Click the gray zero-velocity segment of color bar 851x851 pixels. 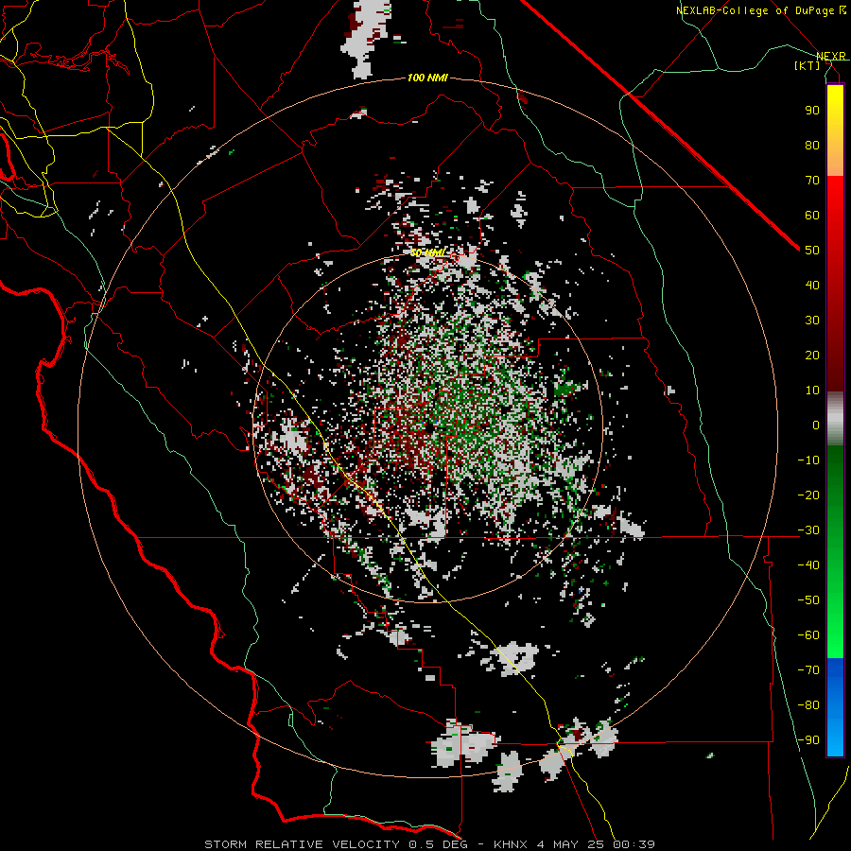coord(835,419)
